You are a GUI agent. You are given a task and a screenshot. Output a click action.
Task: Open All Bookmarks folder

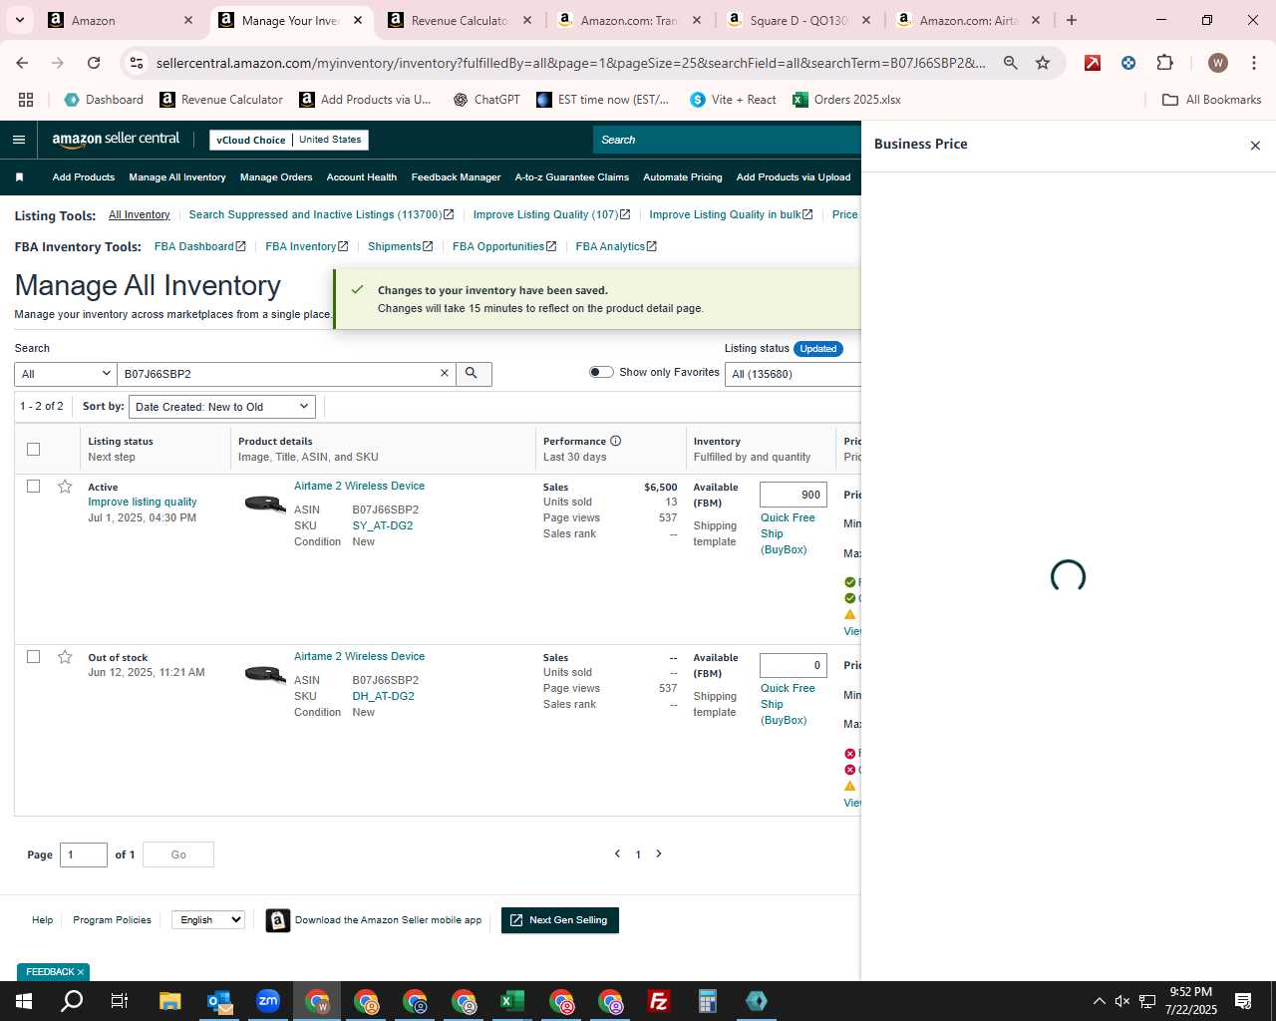click(1212, 100)
